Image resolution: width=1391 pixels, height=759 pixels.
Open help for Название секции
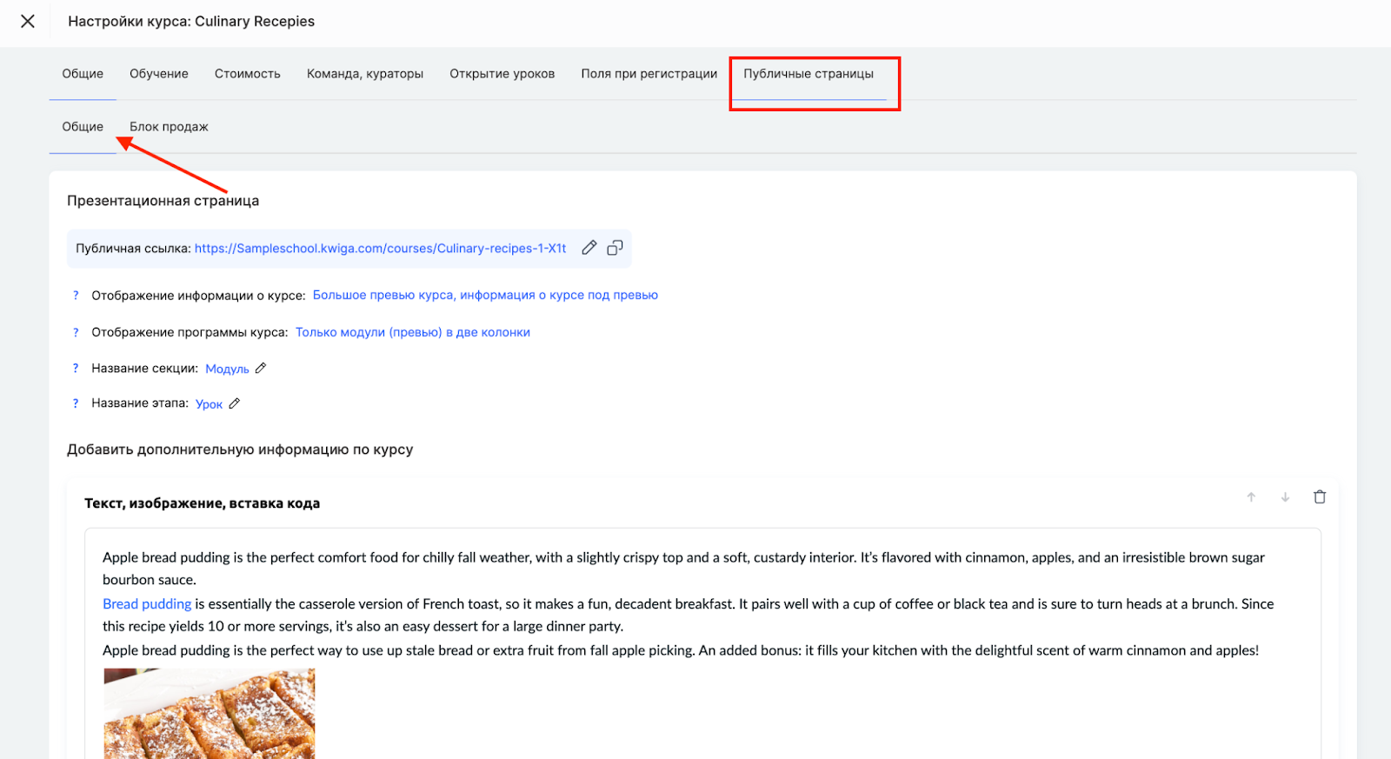(76, 369)
